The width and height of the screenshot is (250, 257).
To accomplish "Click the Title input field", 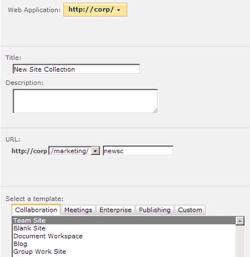I will click(76, 69).
